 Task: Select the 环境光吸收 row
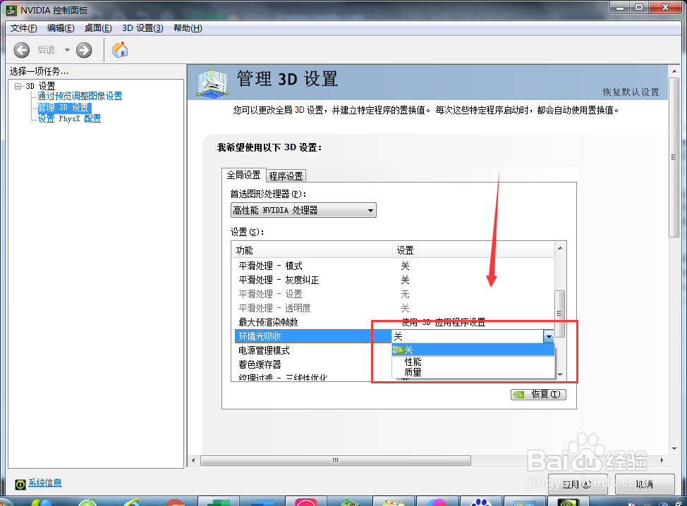[x=313, y=336]
